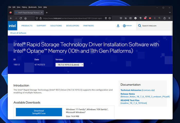Expand the Support navigation menu

pos(41,26)
